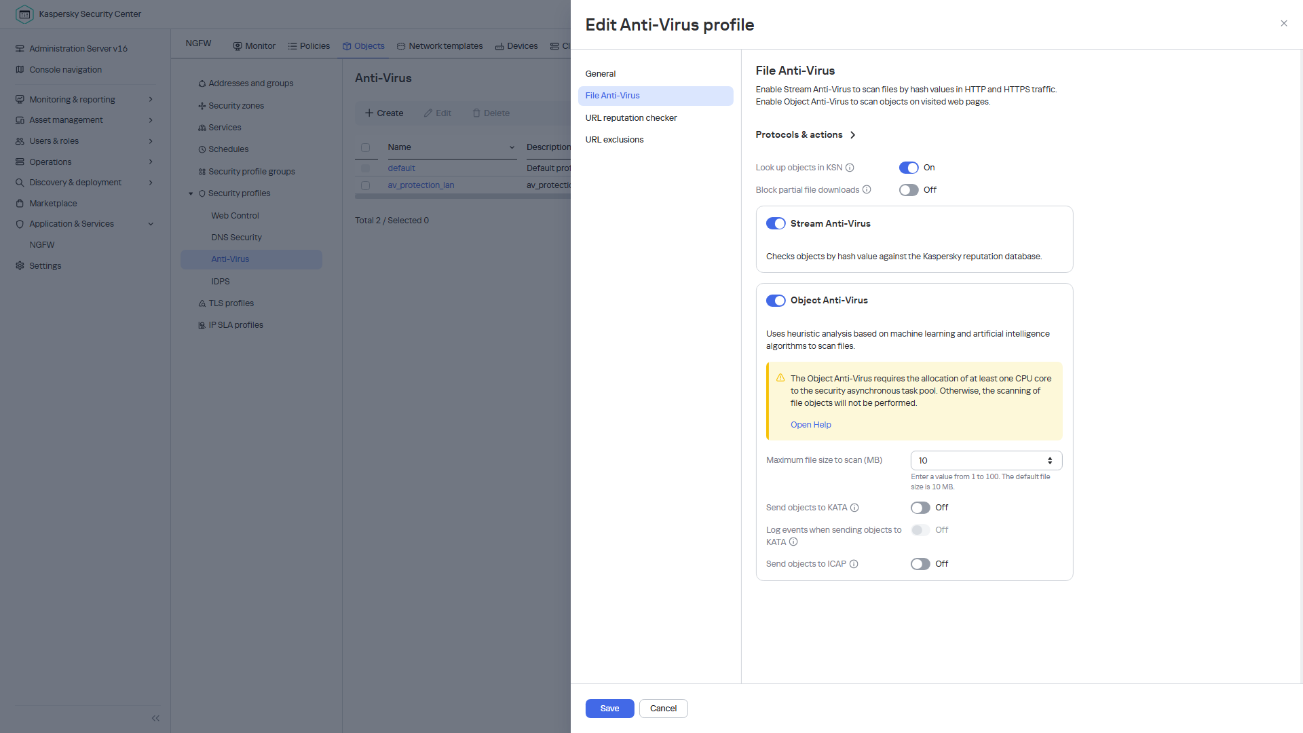
Task: Open the URL exclusions section
Action: coord(656,140)
